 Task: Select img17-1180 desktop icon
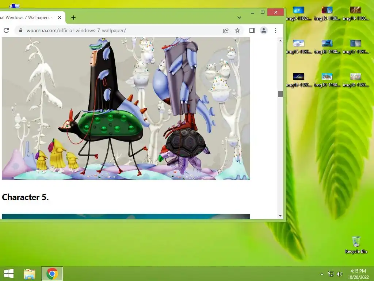pos(356,47)
